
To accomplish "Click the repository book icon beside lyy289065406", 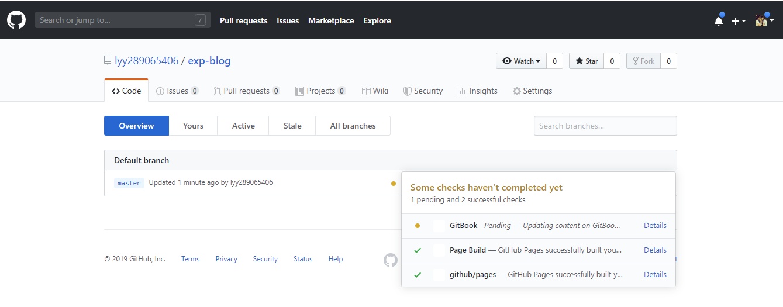I will 108,61.
